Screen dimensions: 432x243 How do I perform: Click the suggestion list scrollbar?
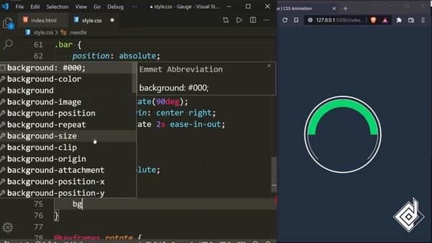tap(134, 78)
